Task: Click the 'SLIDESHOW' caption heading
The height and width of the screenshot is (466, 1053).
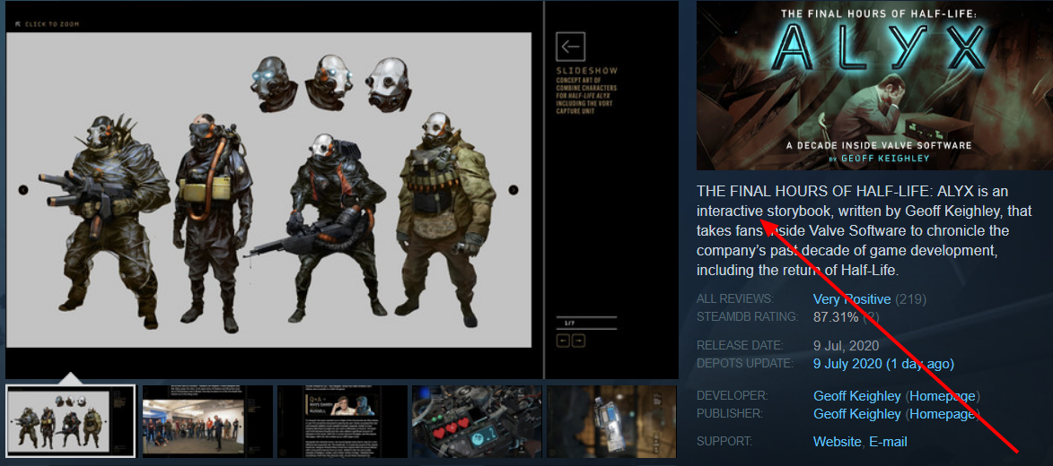Action: [586, 71]
